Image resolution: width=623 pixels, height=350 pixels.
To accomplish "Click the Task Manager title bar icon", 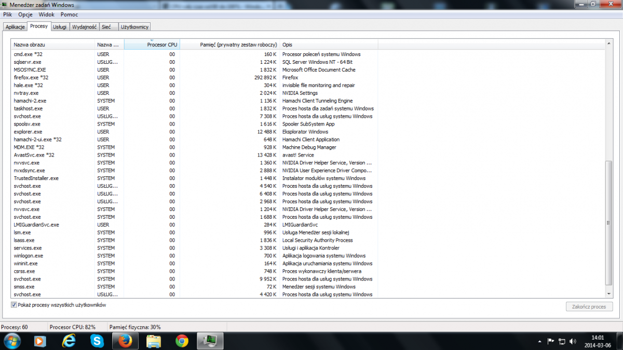I will [5, 4].
